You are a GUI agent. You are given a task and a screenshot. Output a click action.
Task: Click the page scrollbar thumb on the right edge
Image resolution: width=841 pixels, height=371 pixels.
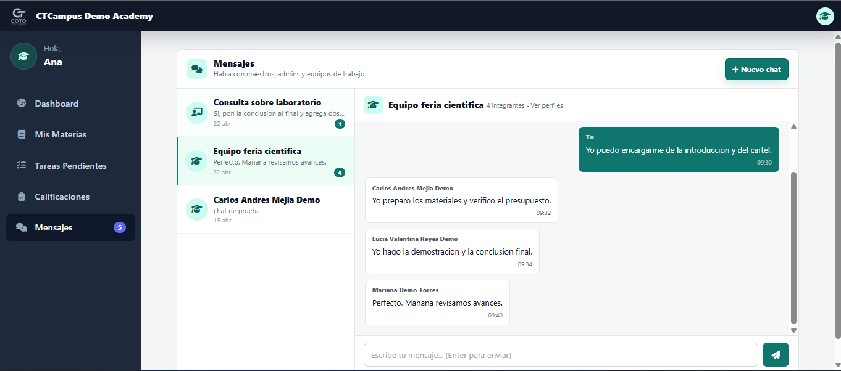(x=838, y=190)
